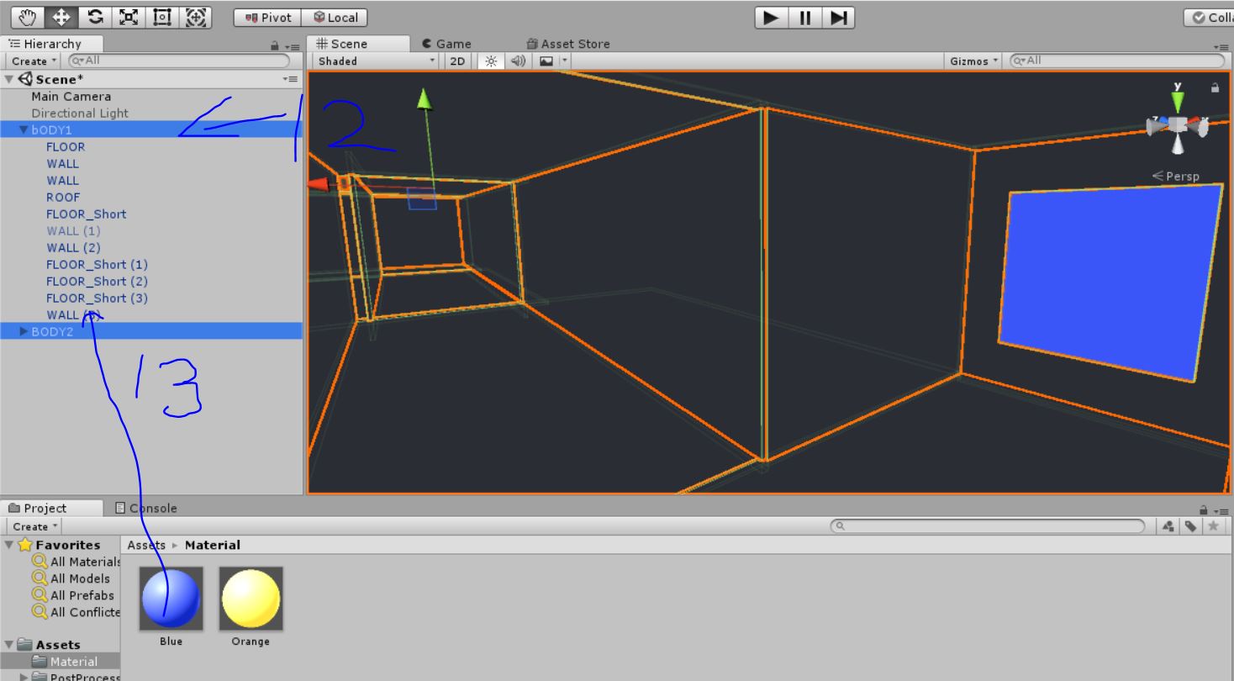Open the Hierarchy Create dropdown
Image resolution: width=1234 pixels, height=681 pixels.
[x=34, y=61]
